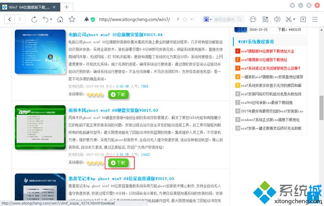The height and width of the screenshot is (206, 324).
Task: Open the extensions grid-plus icon
Action: 265,19
